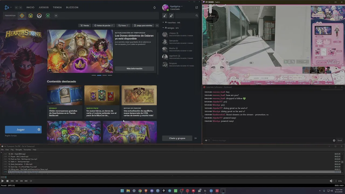This screenshot has height=194, width=345.
Task: Skip to previous track in music player
Action: (12, 181)
